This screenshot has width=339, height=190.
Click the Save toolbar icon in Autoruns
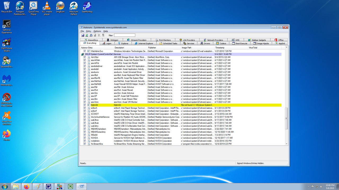tap(83, 35)
